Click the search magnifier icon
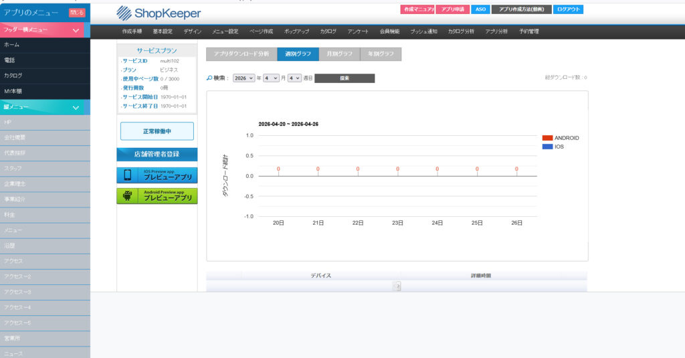 tap(209, 78)
